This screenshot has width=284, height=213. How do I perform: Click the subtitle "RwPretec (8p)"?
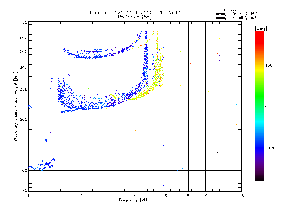click(135, 17)
